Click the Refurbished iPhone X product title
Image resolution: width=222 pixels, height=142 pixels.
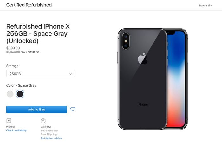click(38, 34)
